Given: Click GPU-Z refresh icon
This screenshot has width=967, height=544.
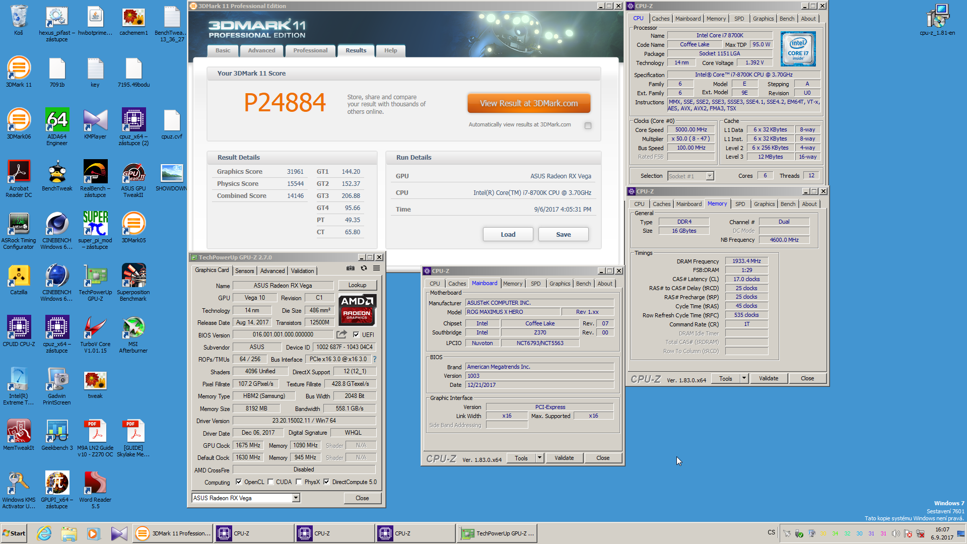Looking at the screenshot, I should click(364, 268).
